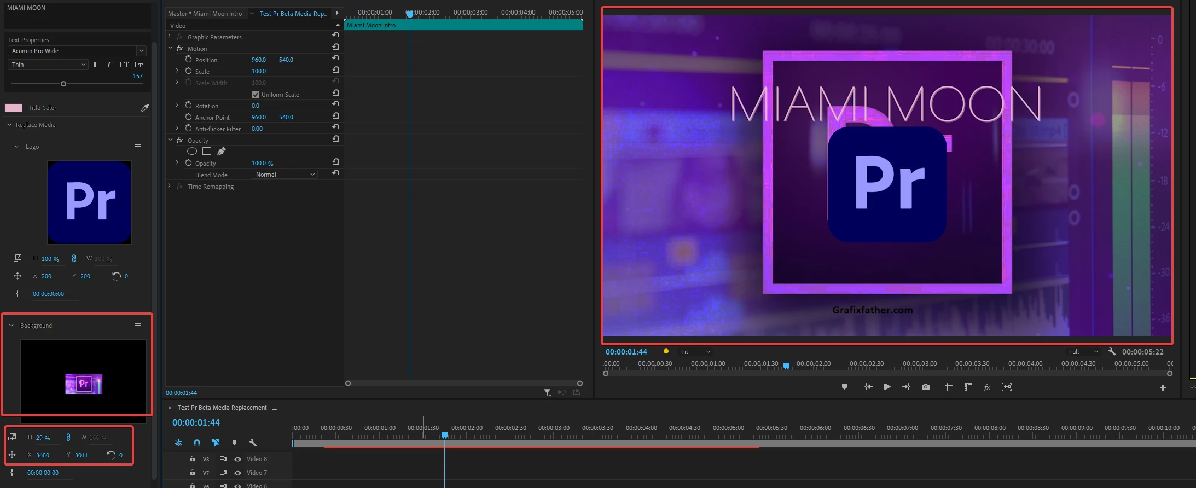Expand the Time Remapping effect

coord(170,186)
